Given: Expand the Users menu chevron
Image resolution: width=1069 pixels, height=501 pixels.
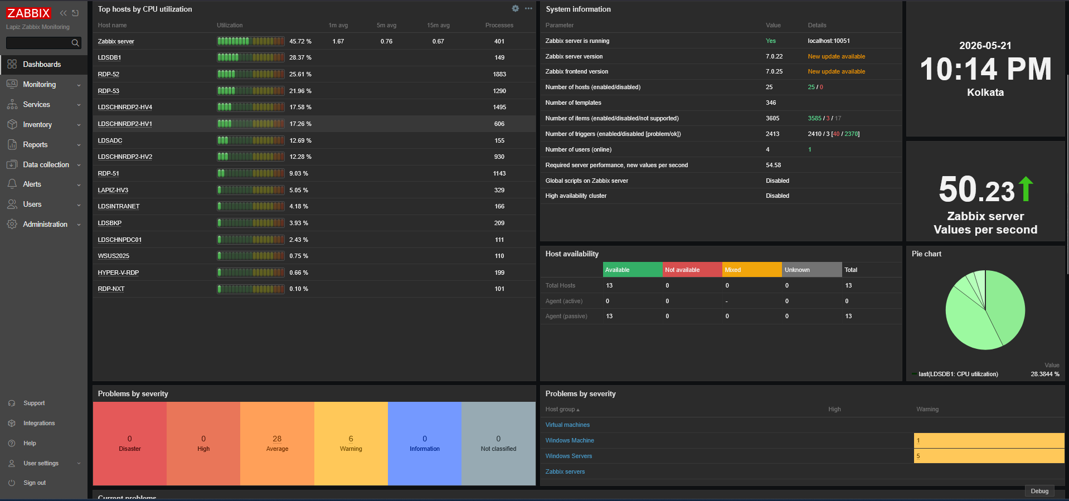Looking at the screenshot, I should pos(79,205).
